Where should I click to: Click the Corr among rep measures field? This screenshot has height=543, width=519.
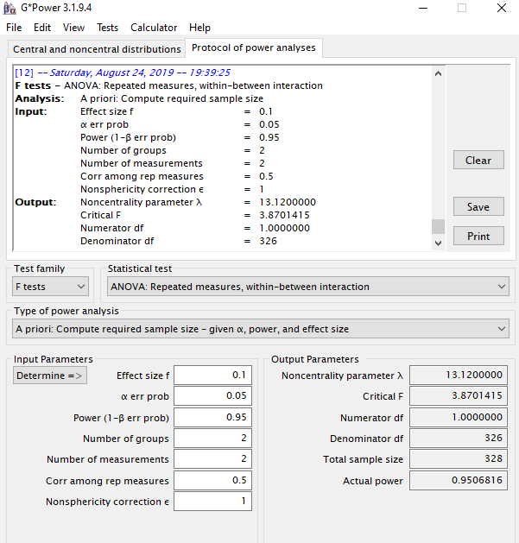212,480
